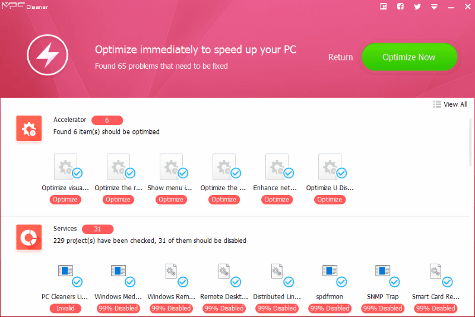
Task: Select the Remote Deskt... service icon
Action: coord(224,271)
